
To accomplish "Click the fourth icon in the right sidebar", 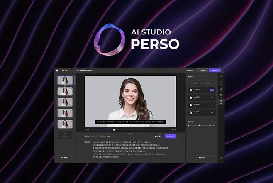I will tap(221, 95).
